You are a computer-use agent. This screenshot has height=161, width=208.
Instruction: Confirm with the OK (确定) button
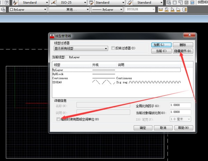(143, 128)
